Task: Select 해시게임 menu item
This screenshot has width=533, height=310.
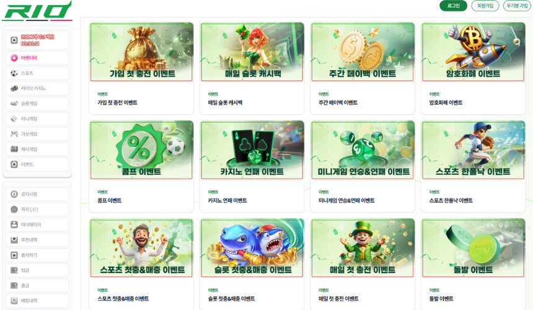Action: (37, 149)
